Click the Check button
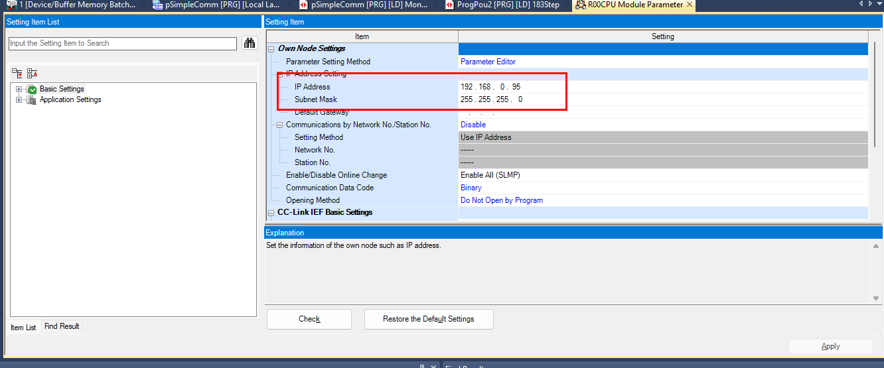Image resolution: width=884 pixels, height=368 pixels. (x=309, y=319)
